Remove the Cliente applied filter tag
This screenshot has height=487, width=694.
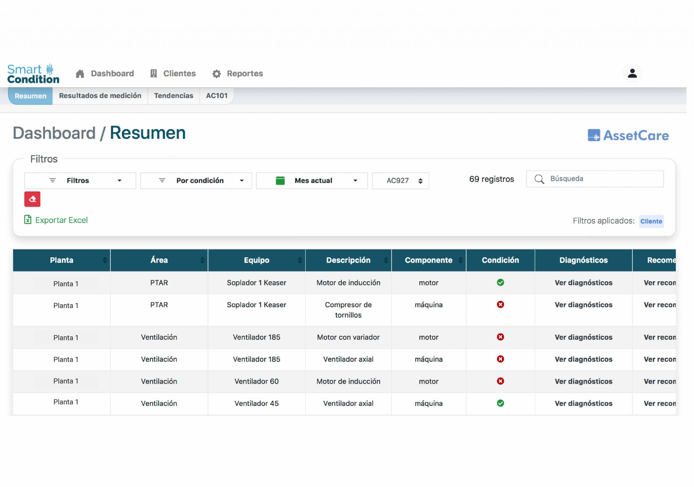point(651,221)
